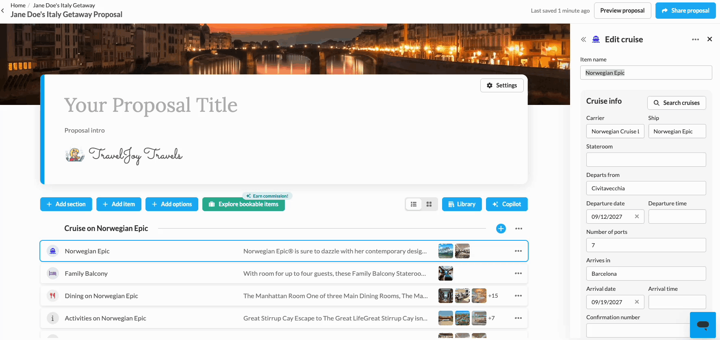Screen dimensions: 720x340
Task: Open more options for Activities on Norwegian Epic
Action: click(518, 318)
